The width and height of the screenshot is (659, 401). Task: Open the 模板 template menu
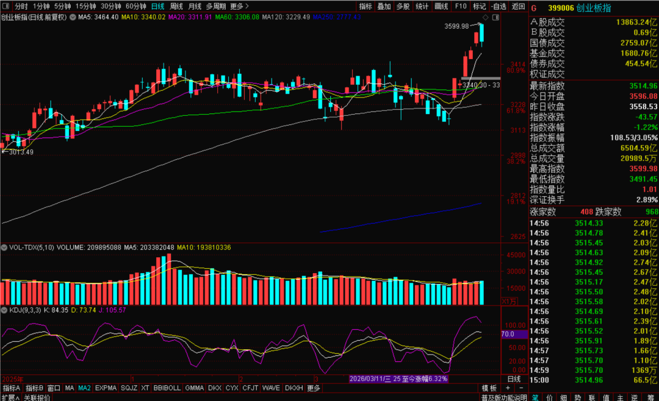[489, 388]
